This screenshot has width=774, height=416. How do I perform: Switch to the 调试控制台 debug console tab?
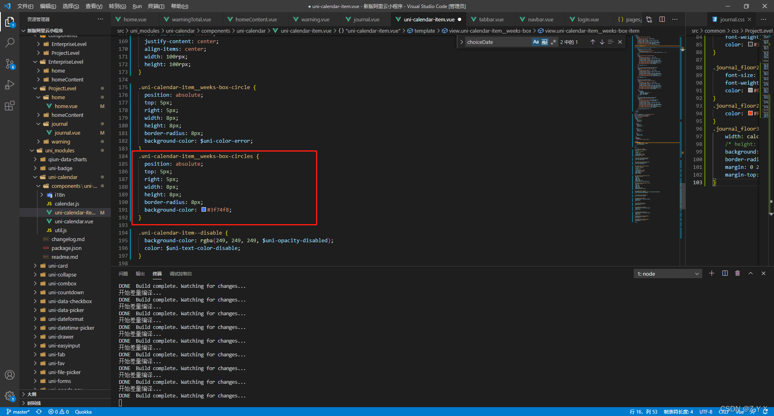(181, 274)
